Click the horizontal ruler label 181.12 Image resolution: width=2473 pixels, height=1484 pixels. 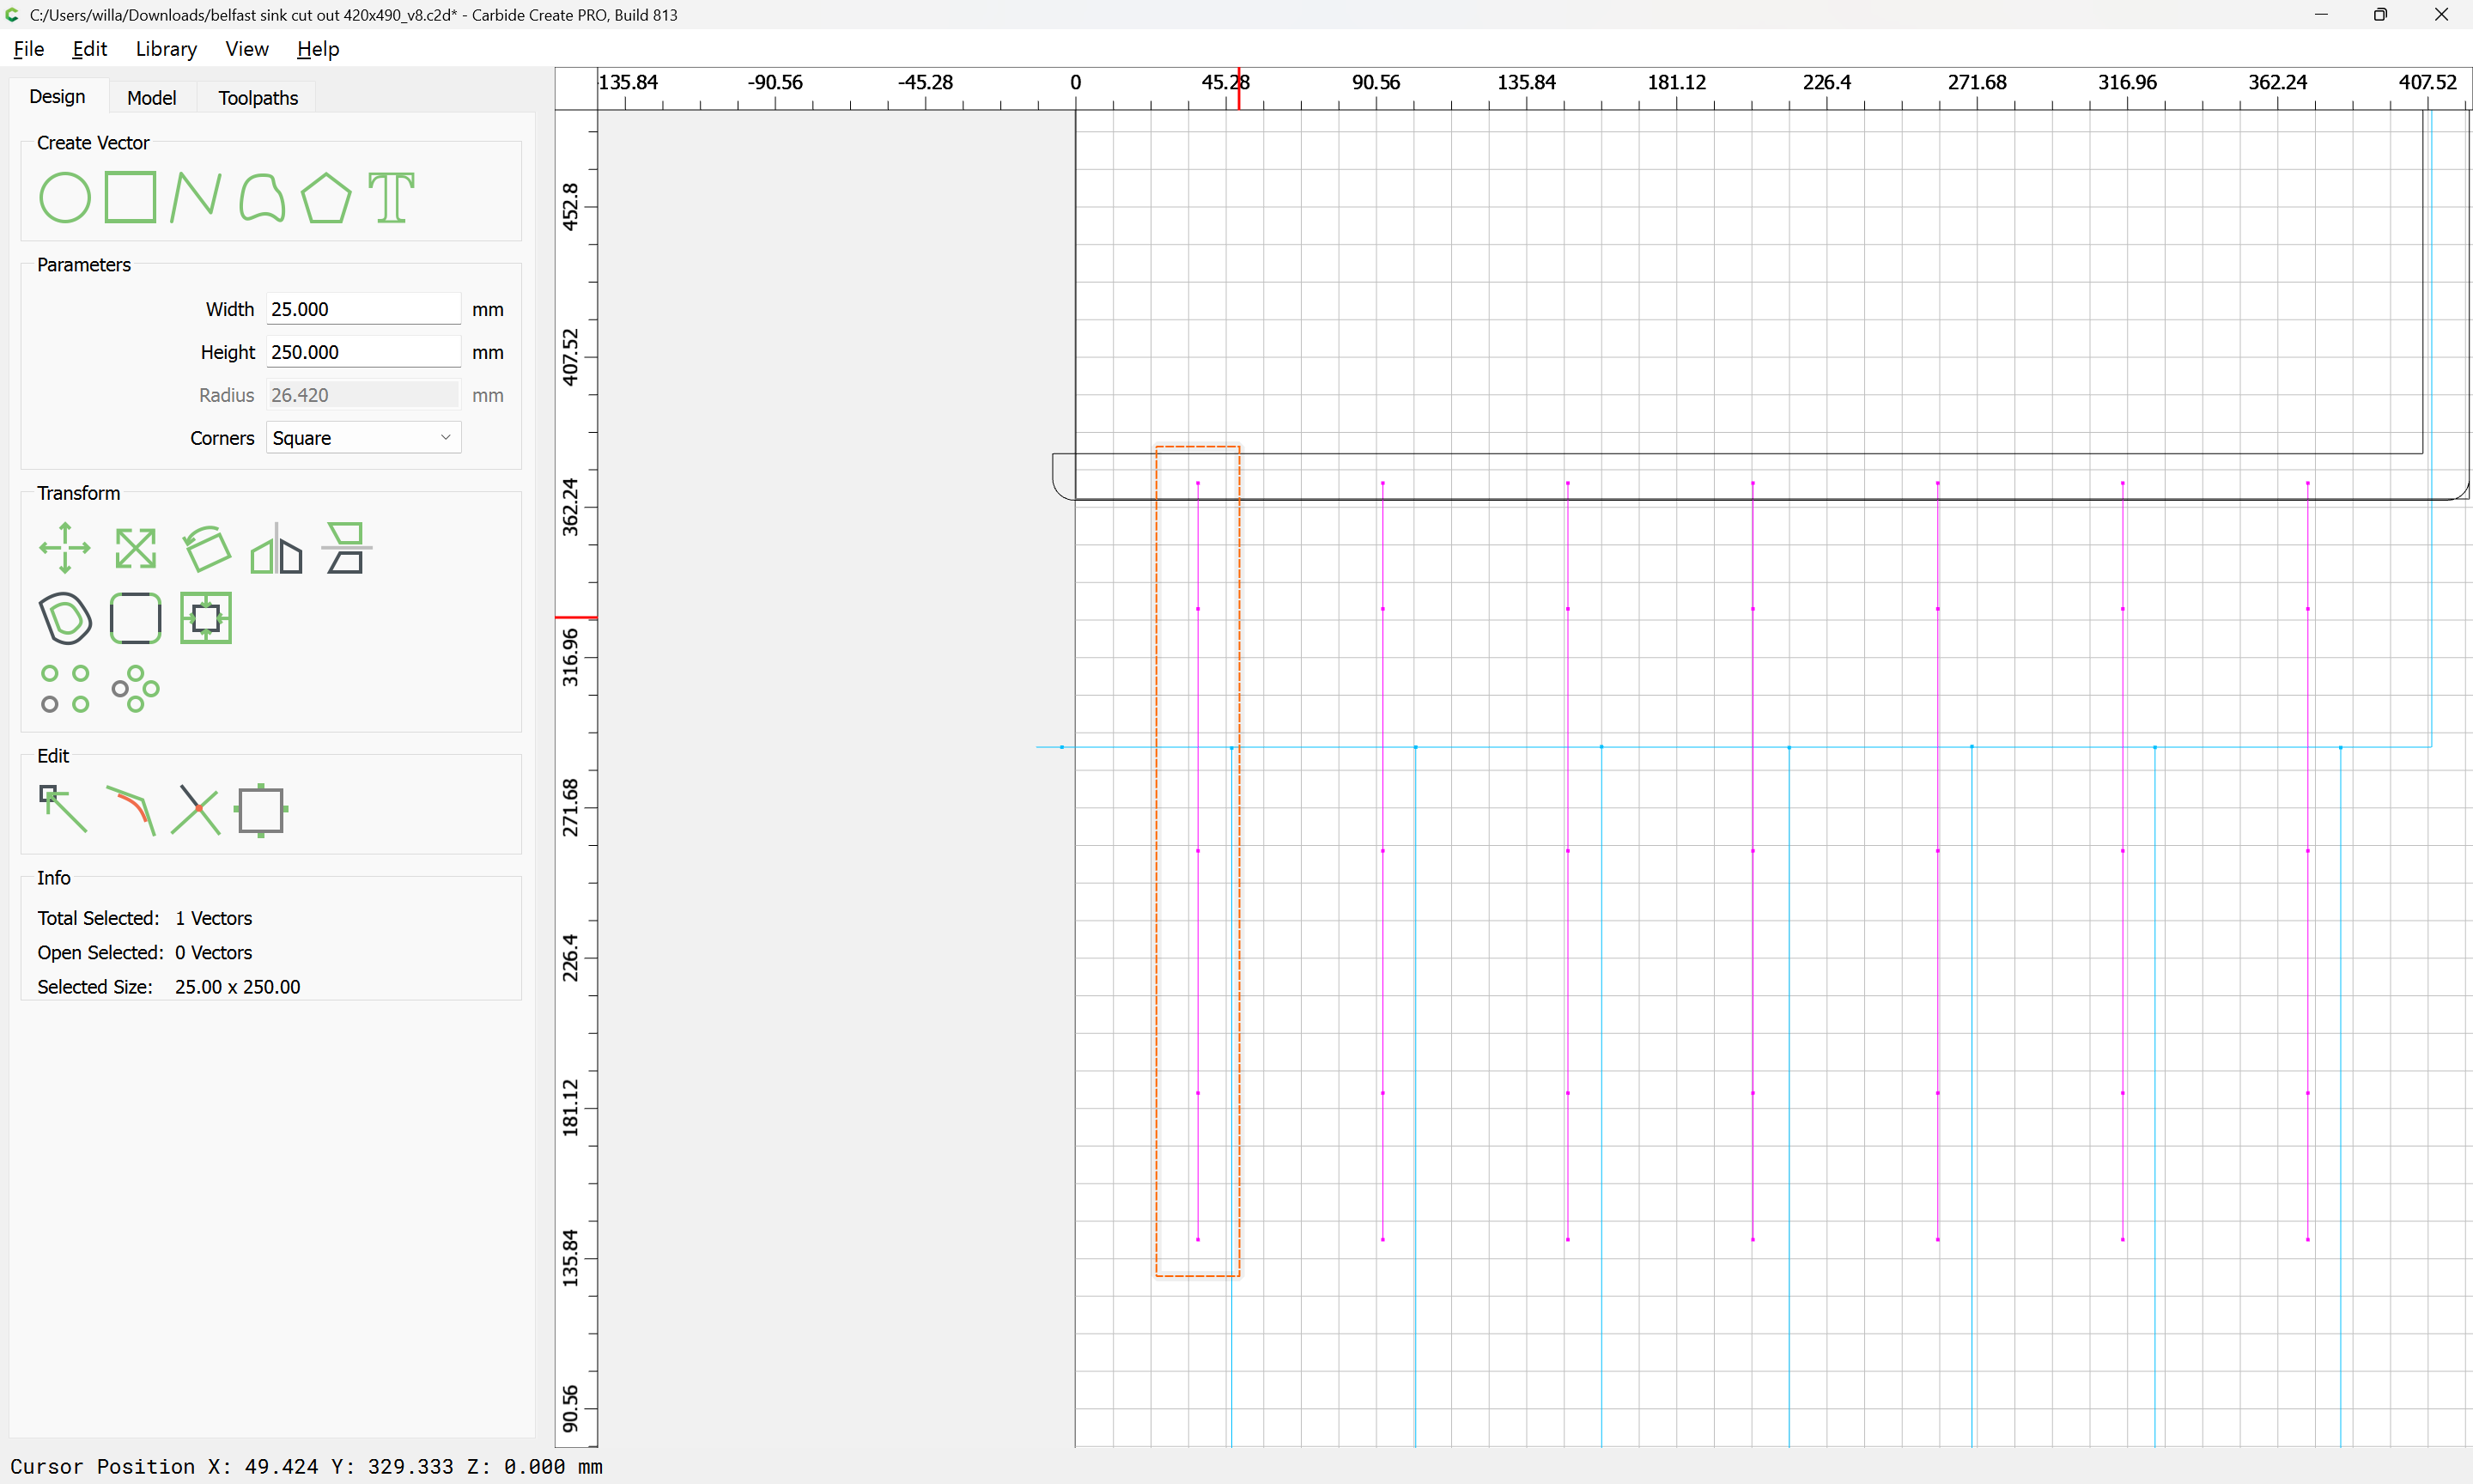[x=1676, y=82]
